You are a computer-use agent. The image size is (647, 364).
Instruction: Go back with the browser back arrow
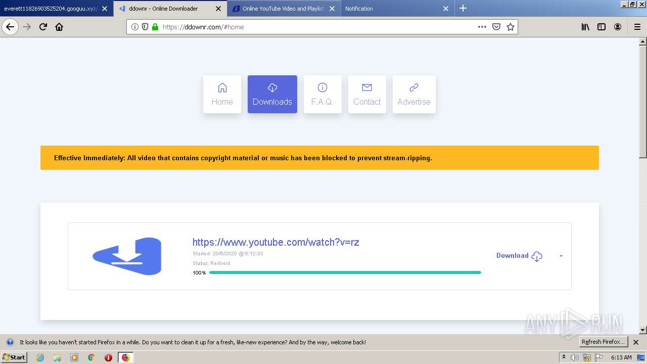pos(10,27)
